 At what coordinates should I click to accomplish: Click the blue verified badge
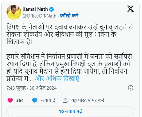51,9
